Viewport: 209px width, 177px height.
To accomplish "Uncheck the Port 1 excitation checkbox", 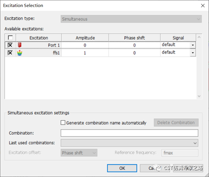I will (x=10, y=45).
